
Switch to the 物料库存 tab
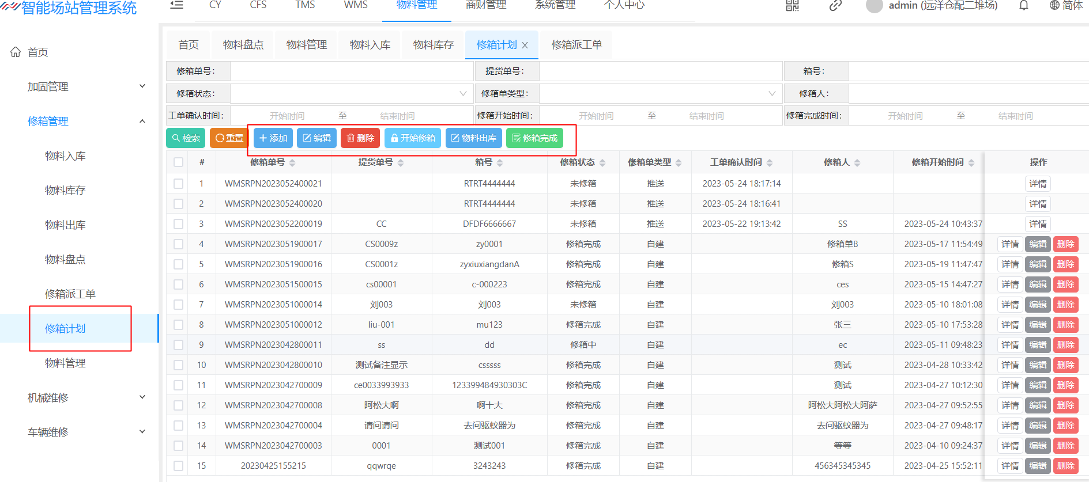434,45
